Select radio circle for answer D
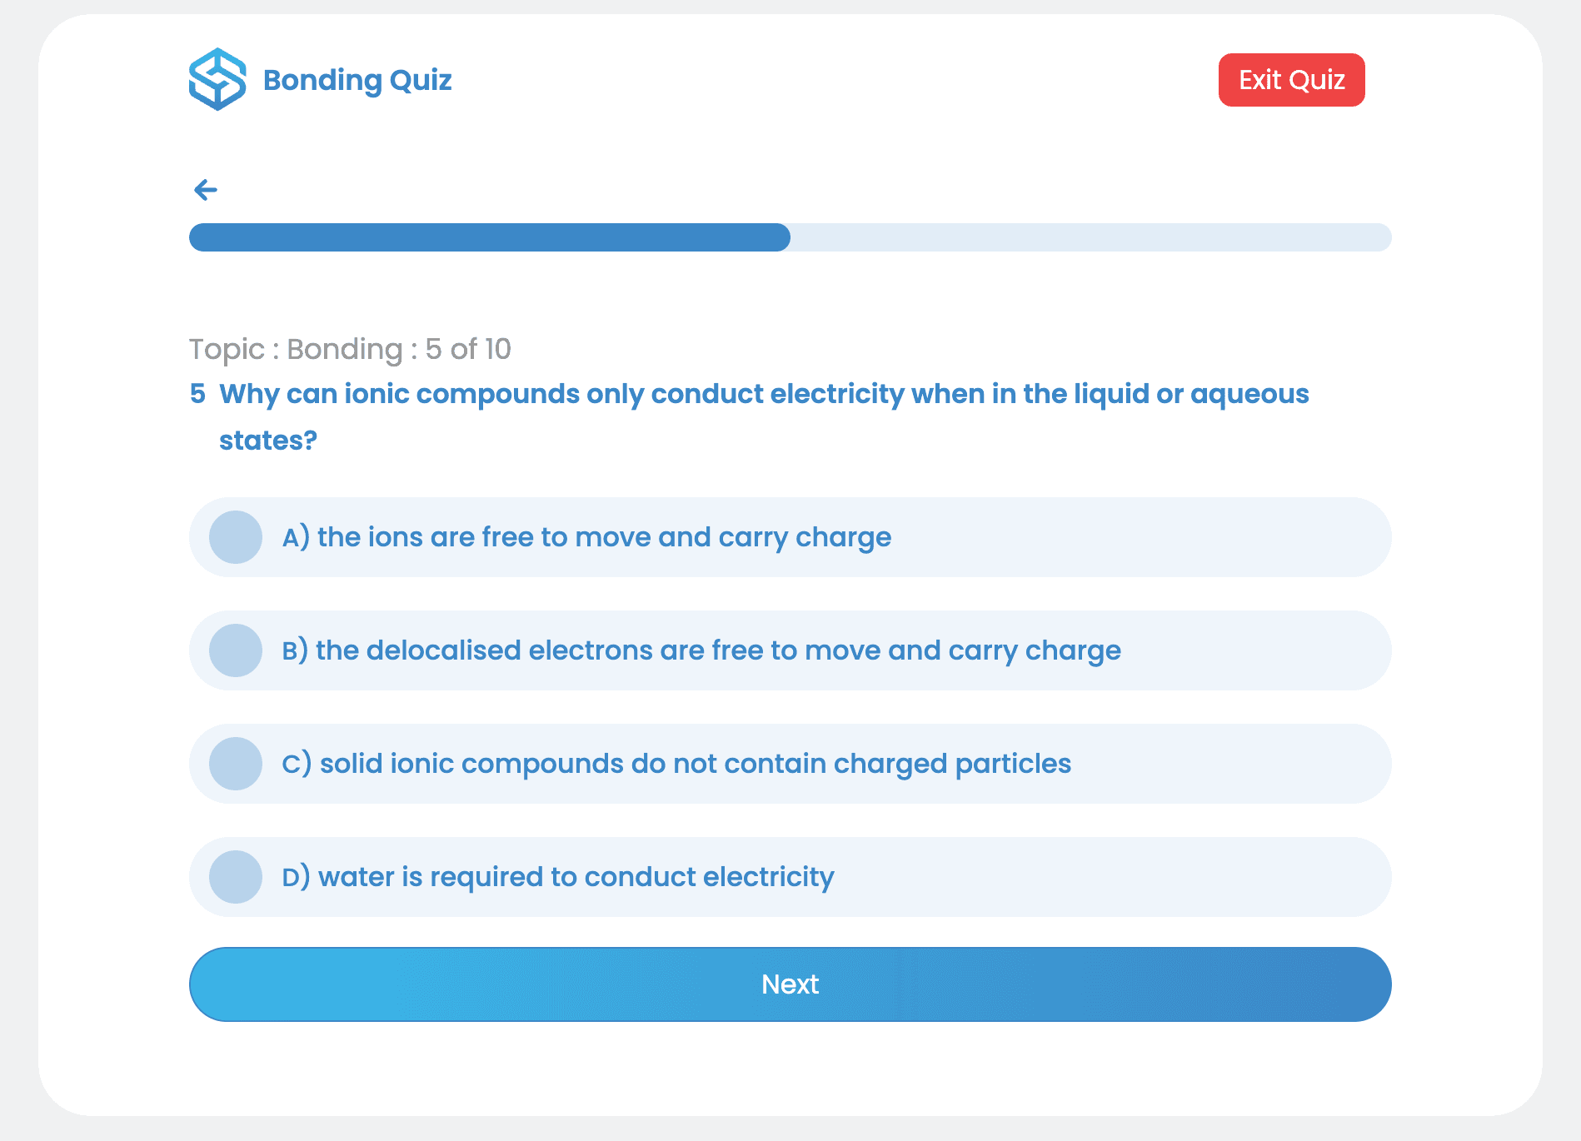 tap(236, 877)
